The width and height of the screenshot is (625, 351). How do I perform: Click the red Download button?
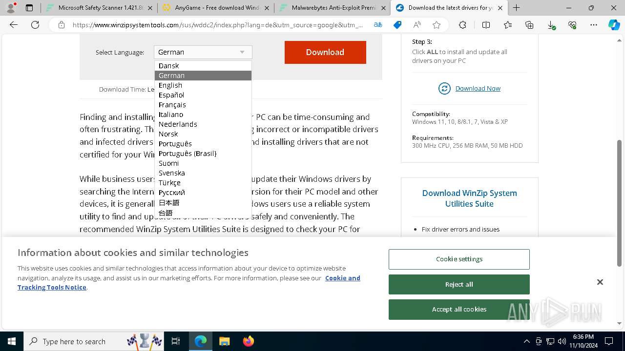325,52
